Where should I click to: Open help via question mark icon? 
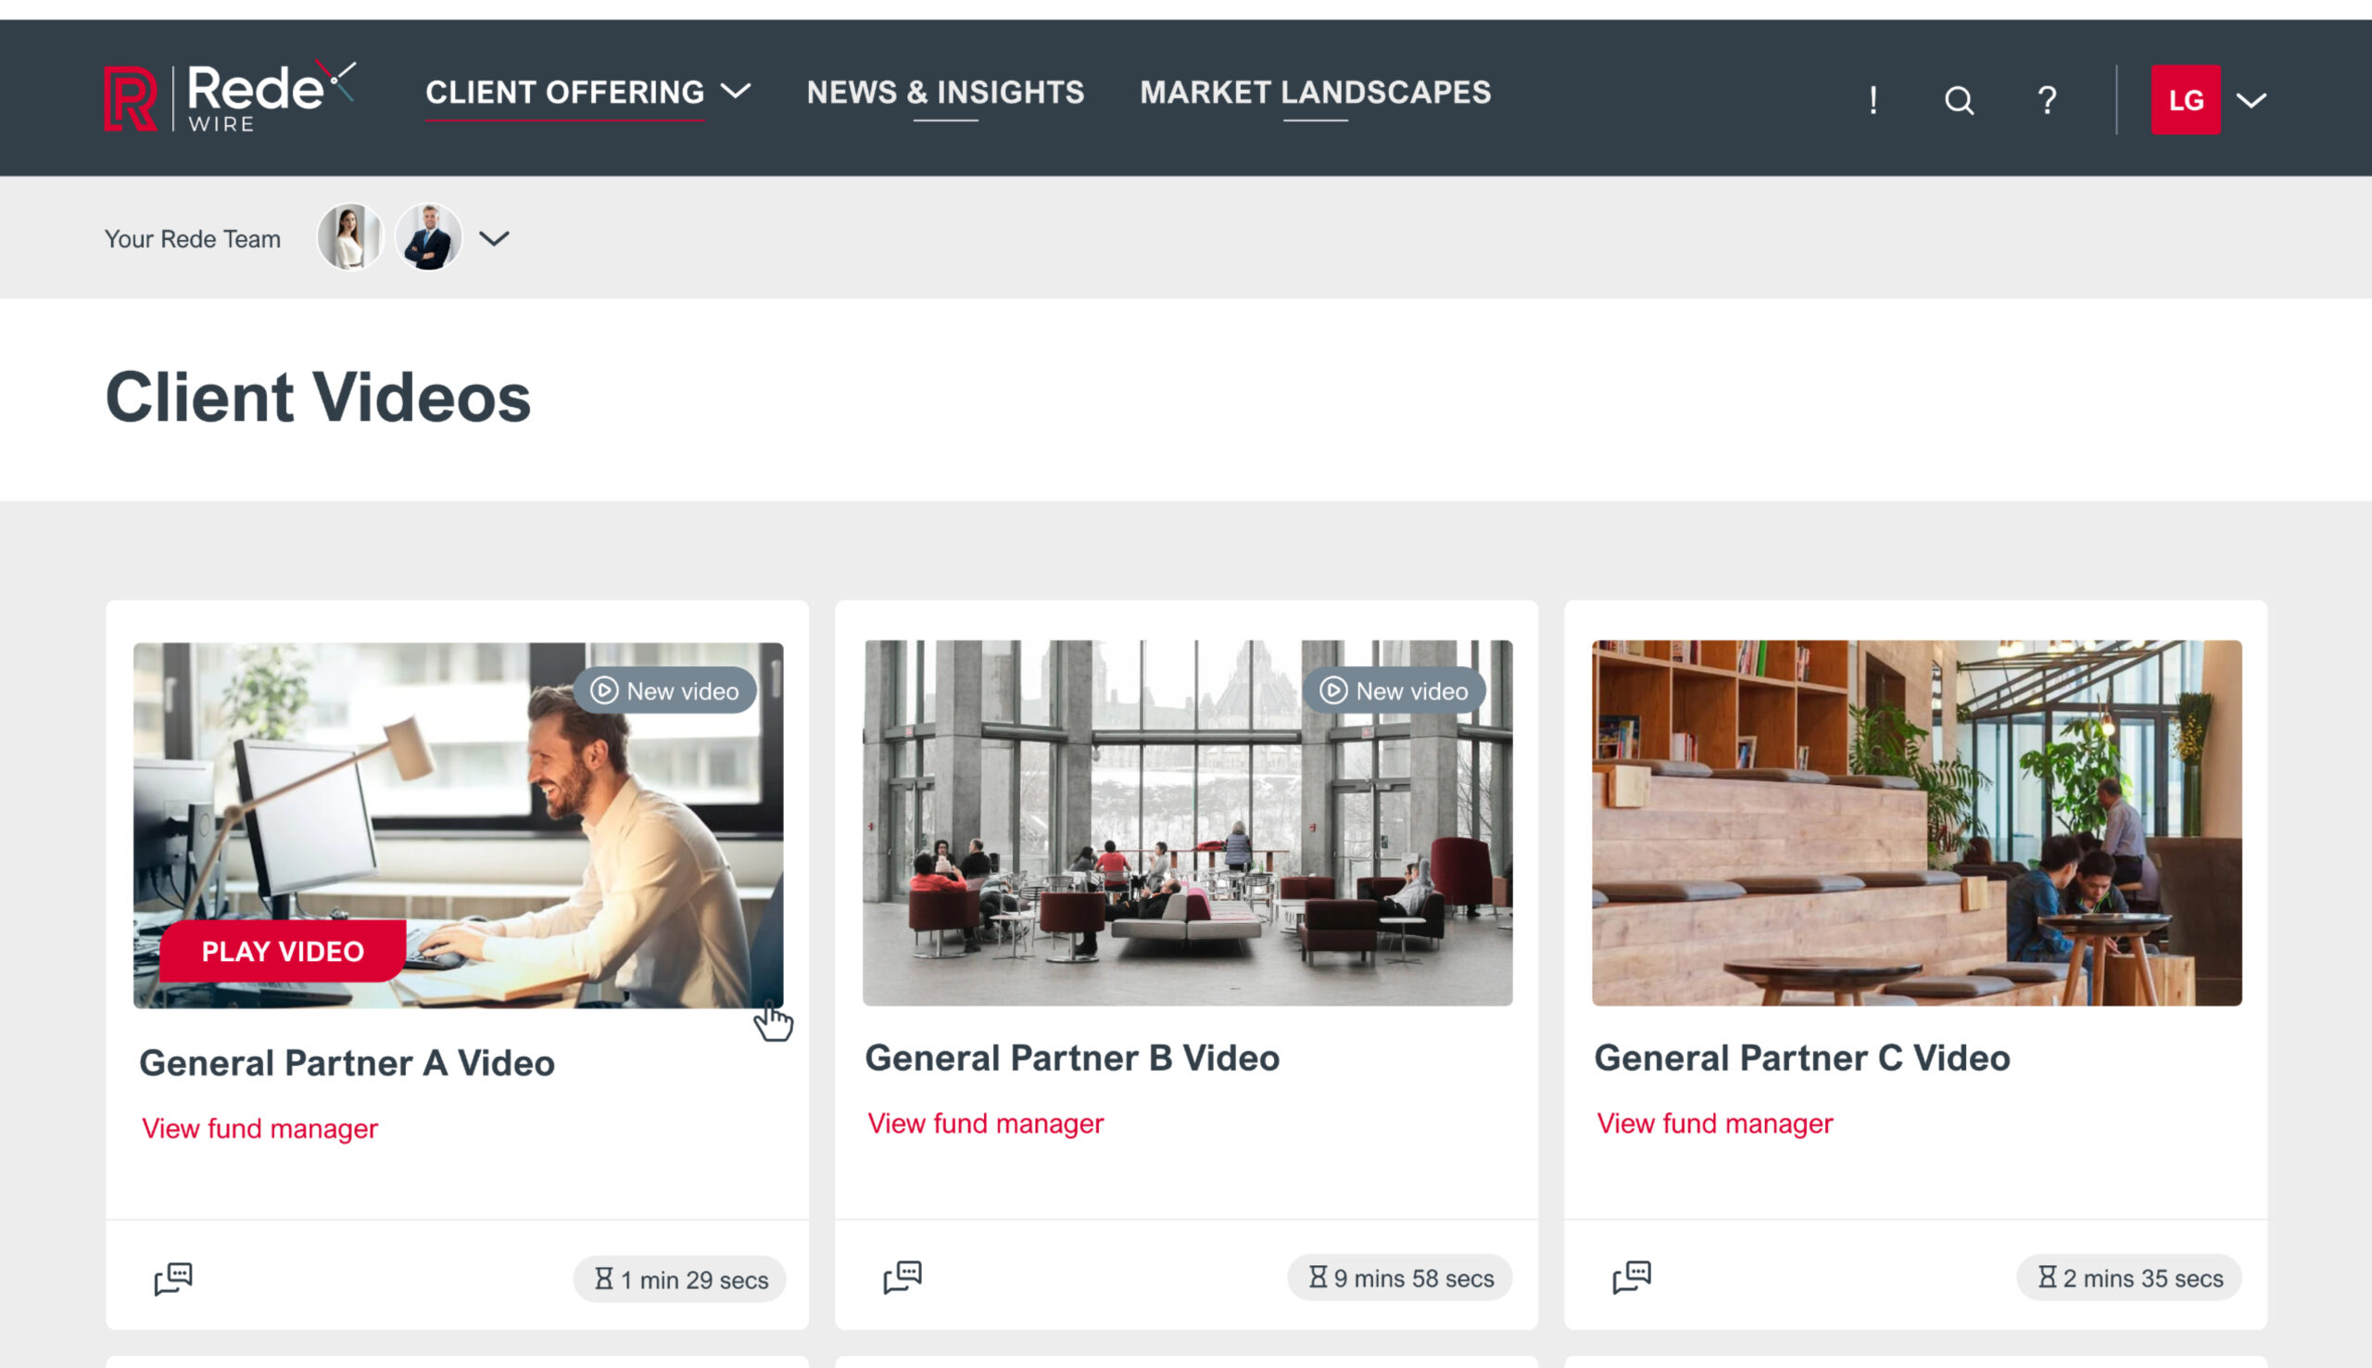click(x=2047, y=99)
